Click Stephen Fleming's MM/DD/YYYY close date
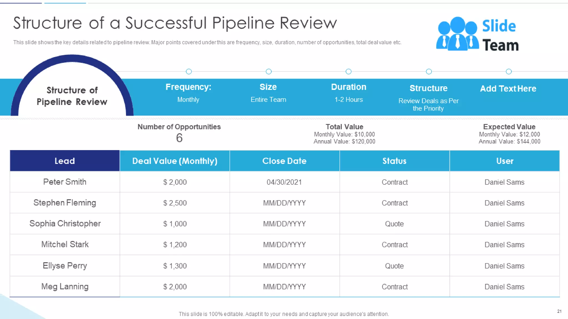The width and height of the screenshot is (568, 319). point(285,203)
